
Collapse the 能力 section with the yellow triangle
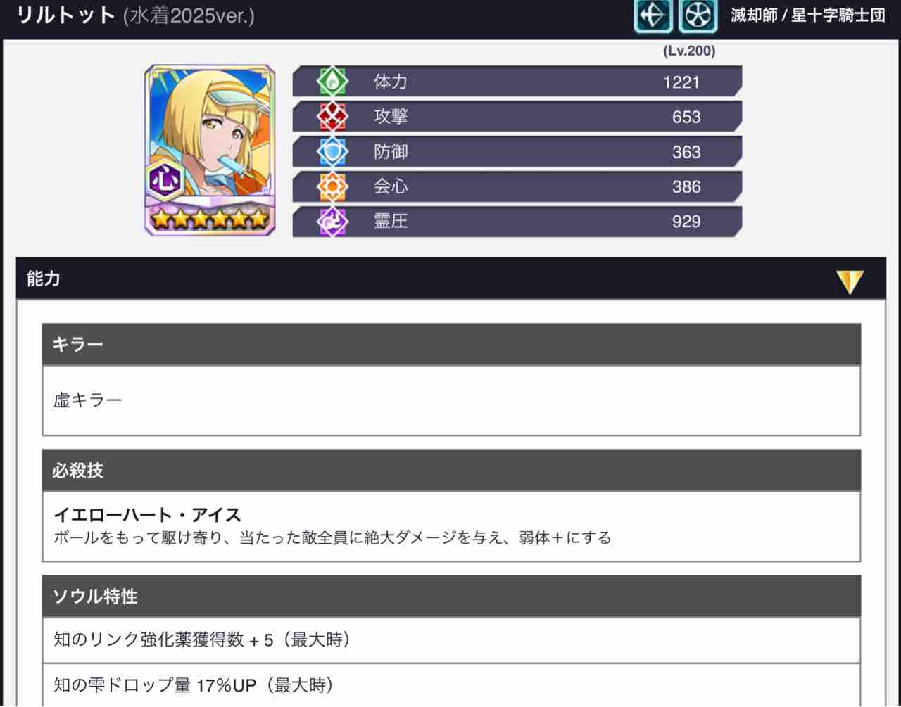coord(850,281)
